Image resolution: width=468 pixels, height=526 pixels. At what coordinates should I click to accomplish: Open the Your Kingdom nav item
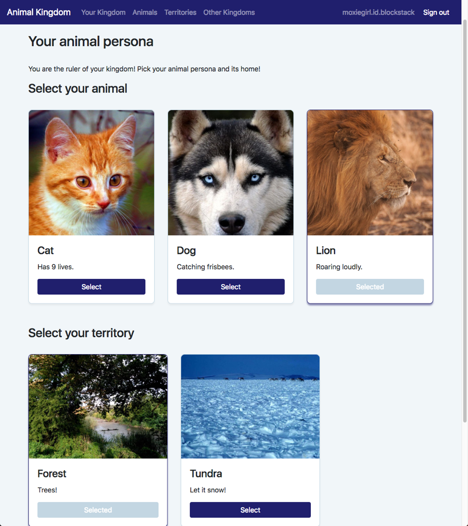point(103,12)
